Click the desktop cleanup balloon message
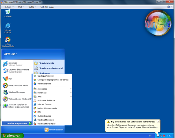Viewport: 175px width, 138px height. (x=132, y=126)
